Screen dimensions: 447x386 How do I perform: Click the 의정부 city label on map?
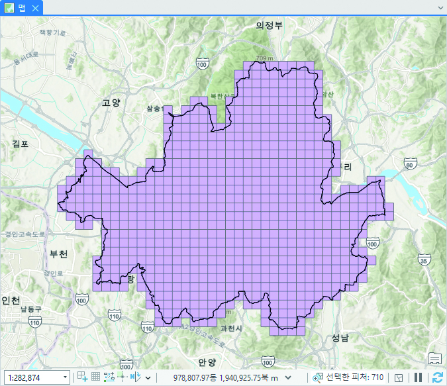pyautogui.click(x=269, y=25)
